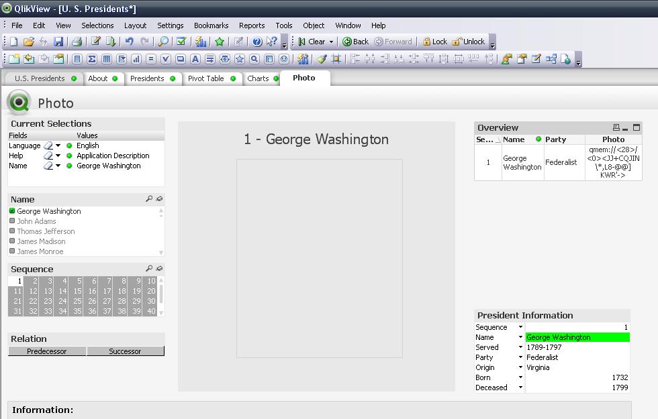The height and width of the screenshot is (419, 658).
Task: Click the Add Sheet icon
Action: click(14, 59)
